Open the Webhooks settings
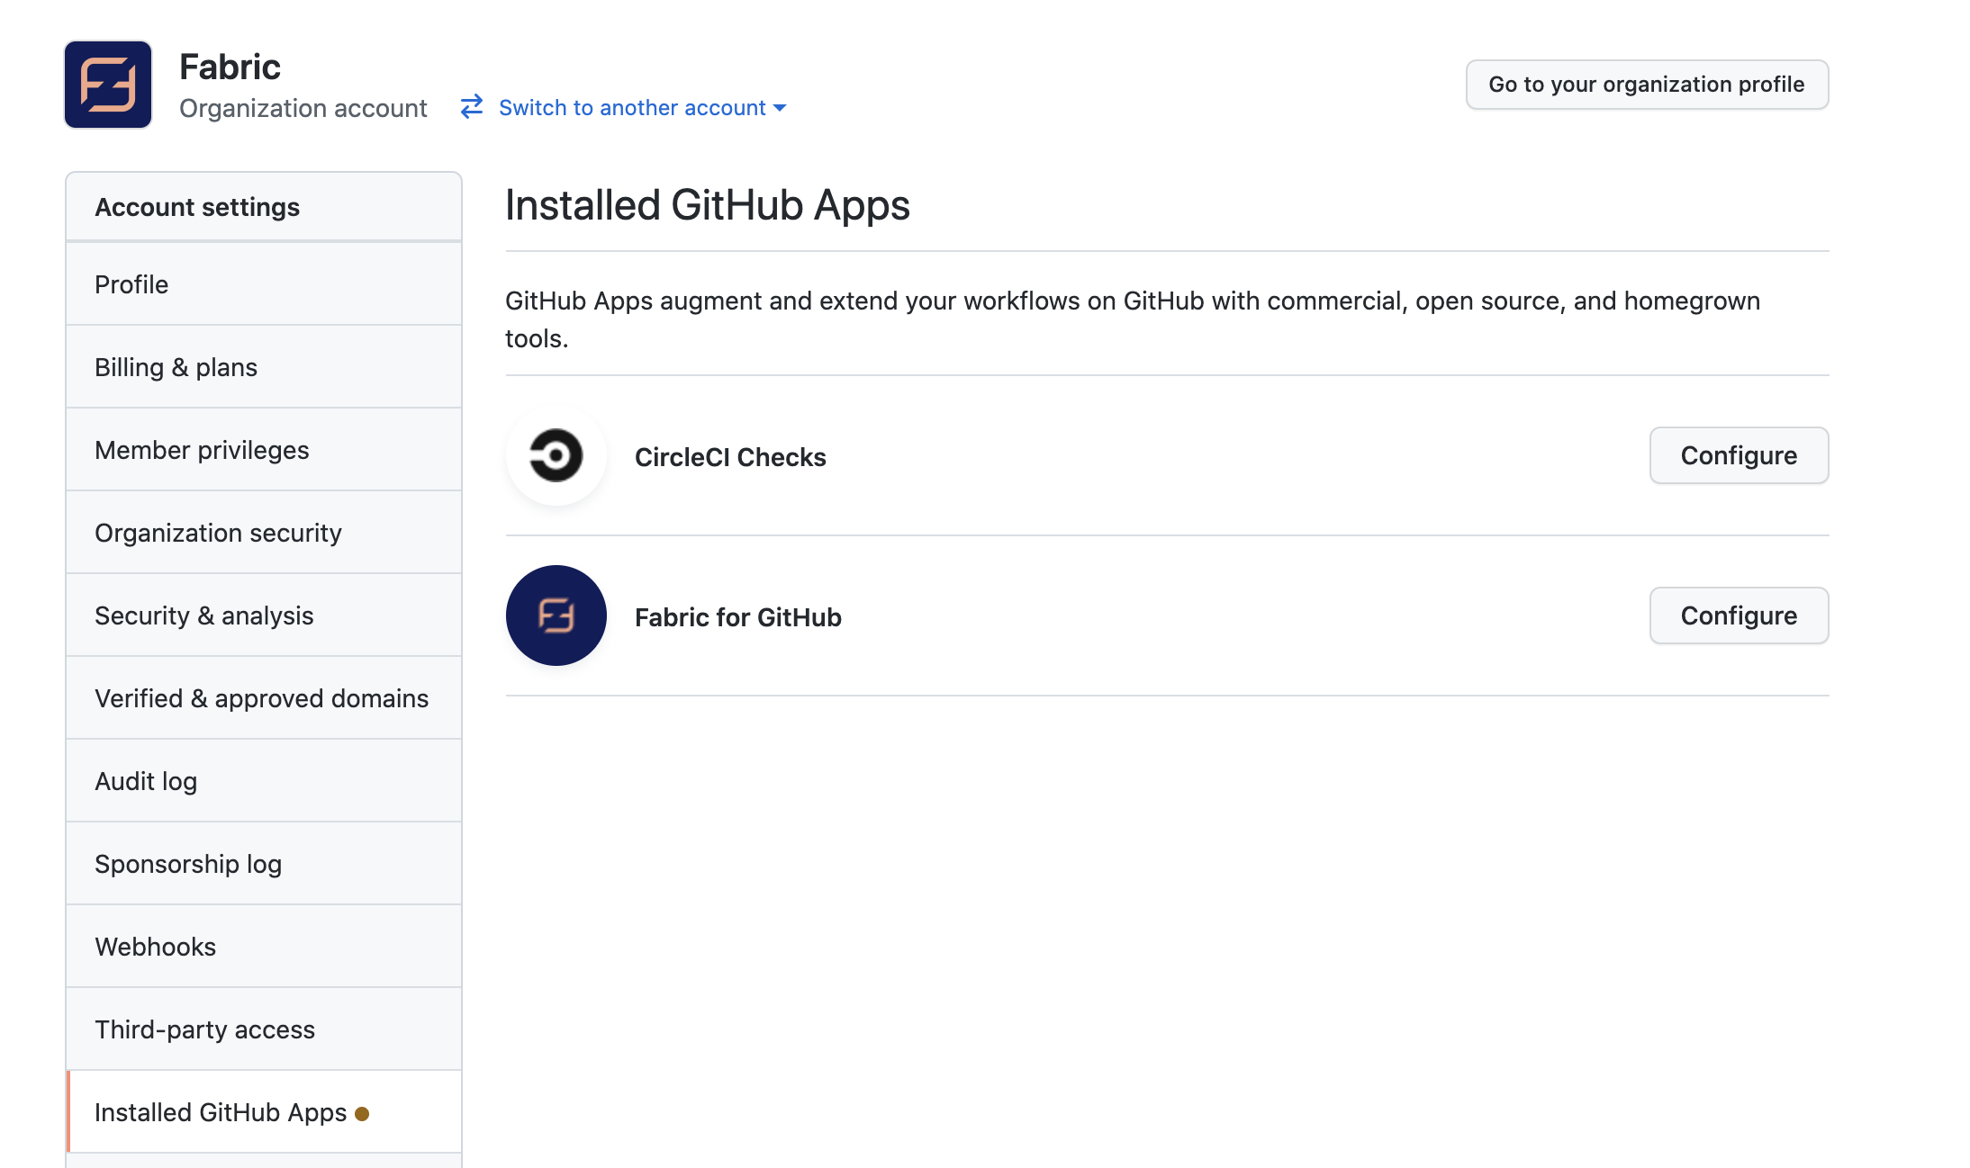Image resolution: width=1970 pixels, height=1168 pixels. [264, 947]
